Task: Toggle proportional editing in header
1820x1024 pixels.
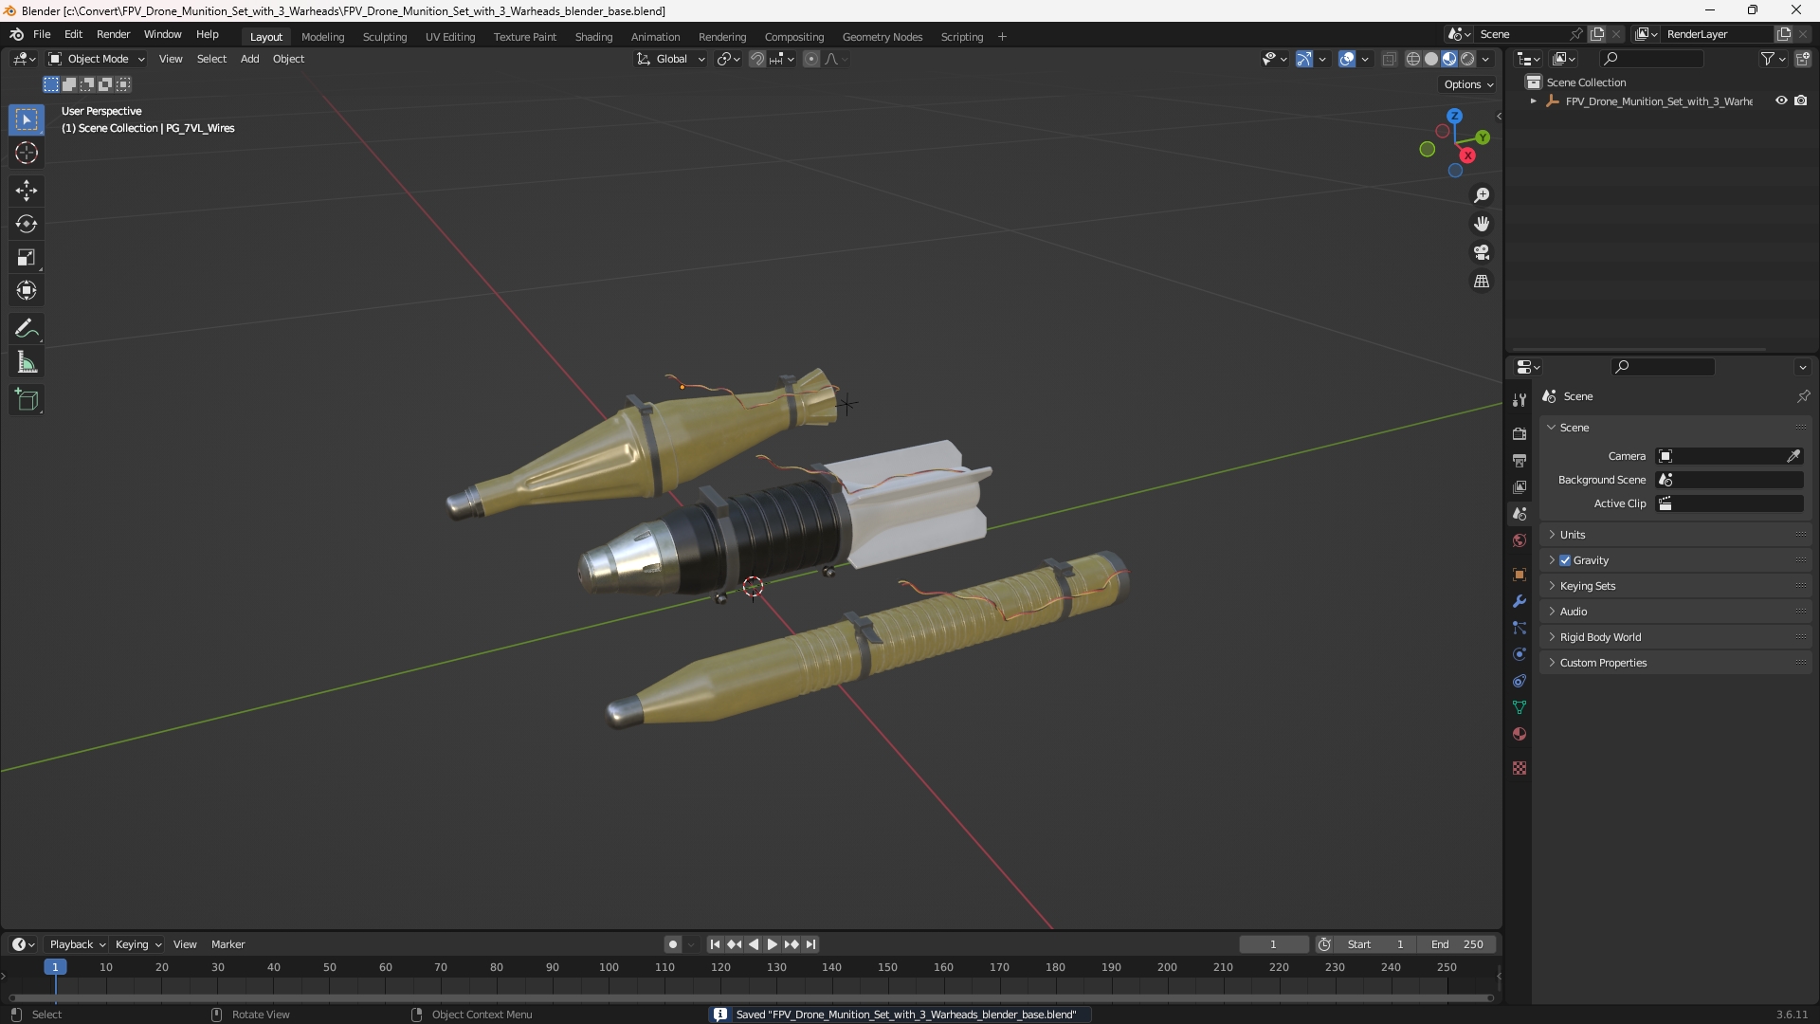Action: tap(811, 59)
